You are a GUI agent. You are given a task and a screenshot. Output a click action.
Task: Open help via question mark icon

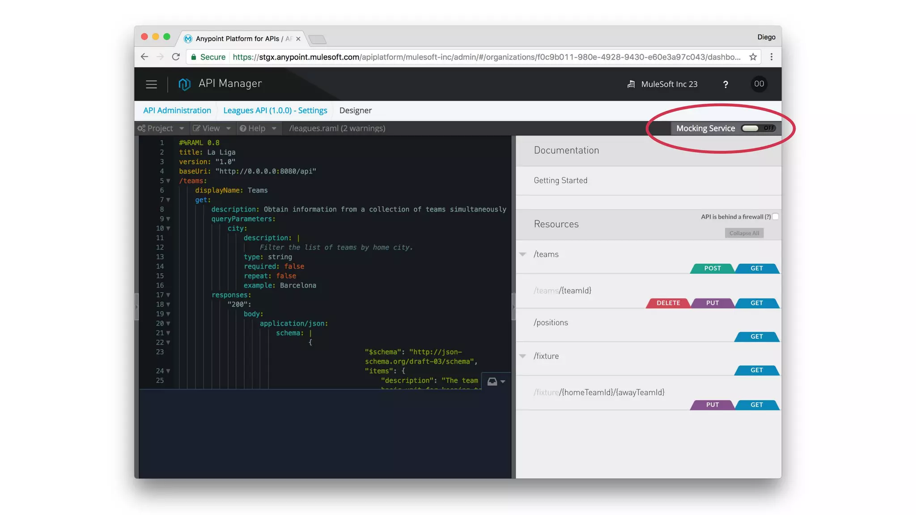click(725, 84)
